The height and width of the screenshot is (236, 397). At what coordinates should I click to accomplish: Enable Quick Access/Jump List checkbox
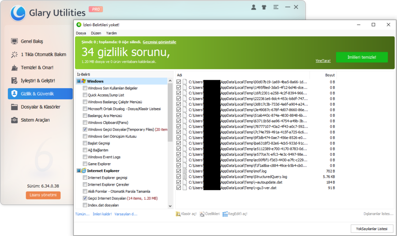85,95
